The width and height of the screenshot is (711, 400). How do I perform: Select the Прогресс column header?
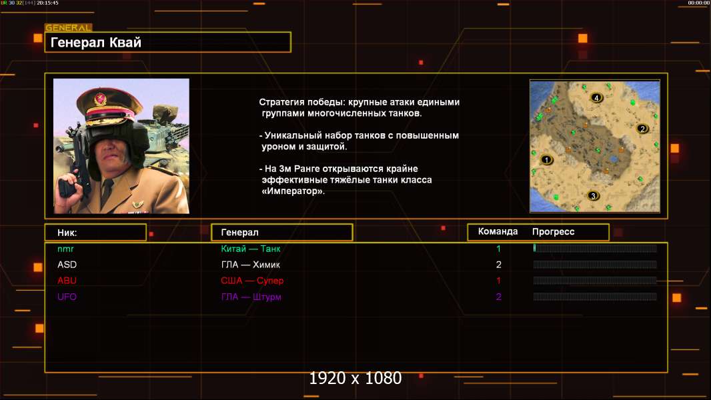point(553,232)
